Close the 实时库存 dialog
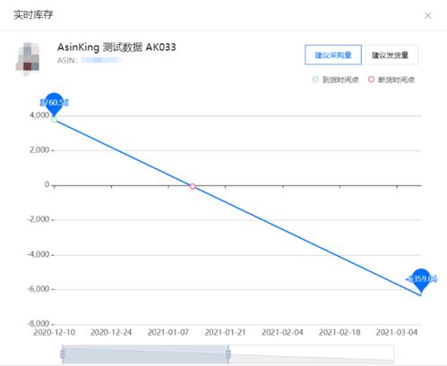Screen dimensions: 447x366 [x=427, y=15]
